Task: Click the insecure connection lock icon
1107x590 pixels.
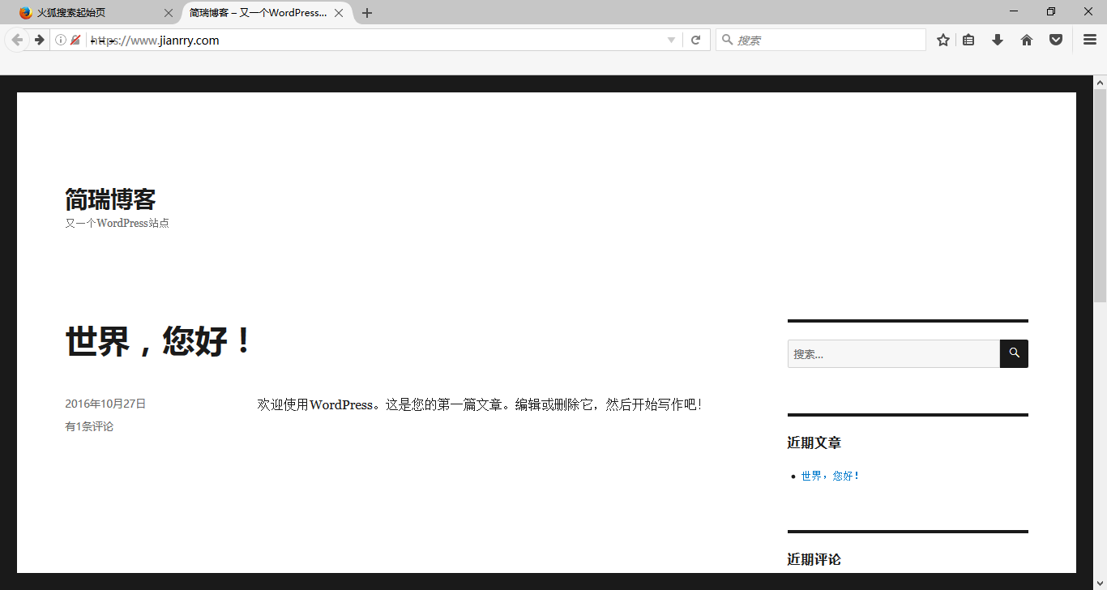Action: click(75, 40)
